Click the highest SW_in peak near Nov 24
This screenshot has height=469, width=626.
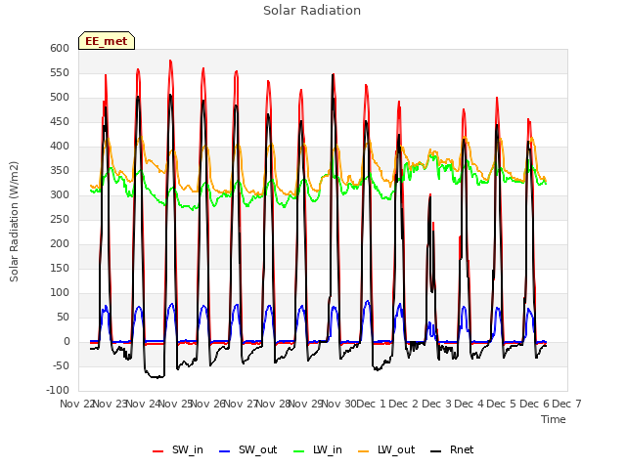[170, 61]
